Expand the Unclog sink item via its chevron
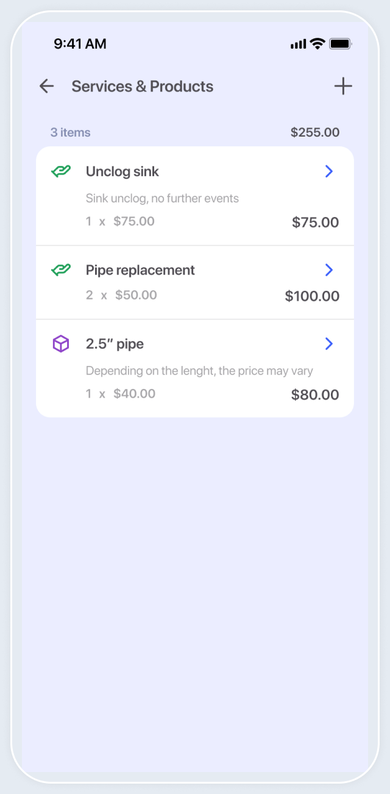This screenshot has width=390, height=794. (x=328, y=171)
